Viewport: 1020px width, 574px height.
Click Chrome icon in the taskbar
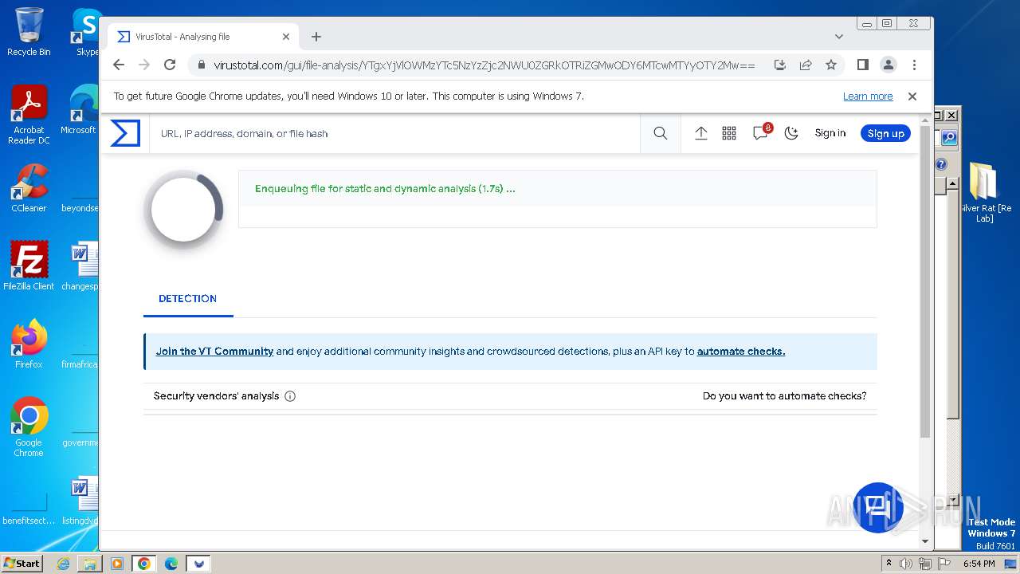[x=143, y=564]
